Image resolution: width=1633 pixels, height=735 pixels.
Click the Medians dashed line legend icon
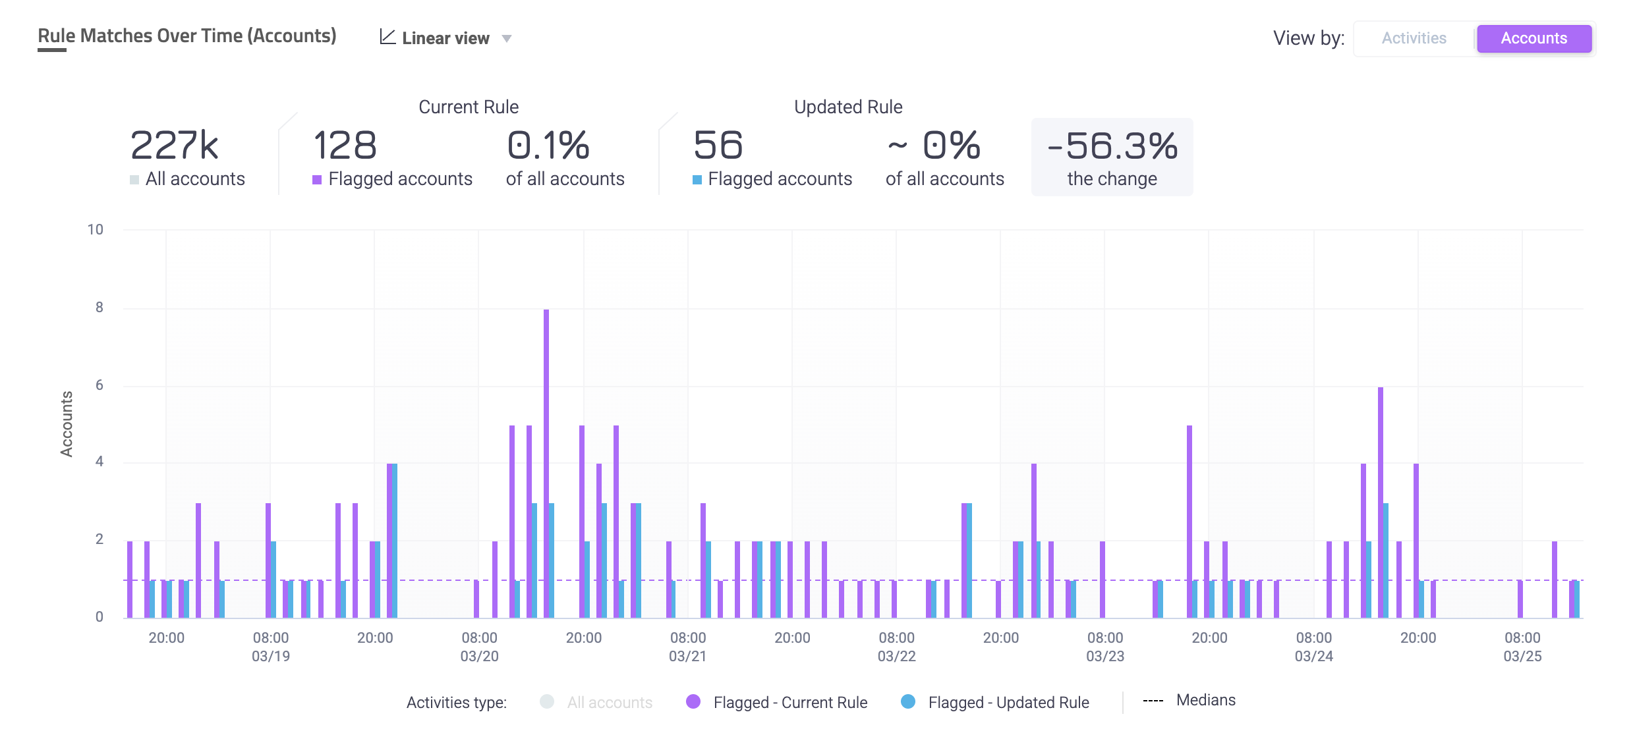click(1153, 701)
